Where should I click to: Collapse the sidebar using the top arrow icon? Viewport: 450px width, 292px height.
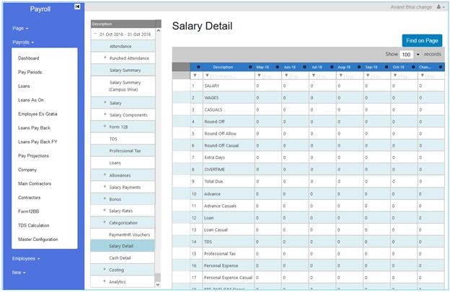77,6
